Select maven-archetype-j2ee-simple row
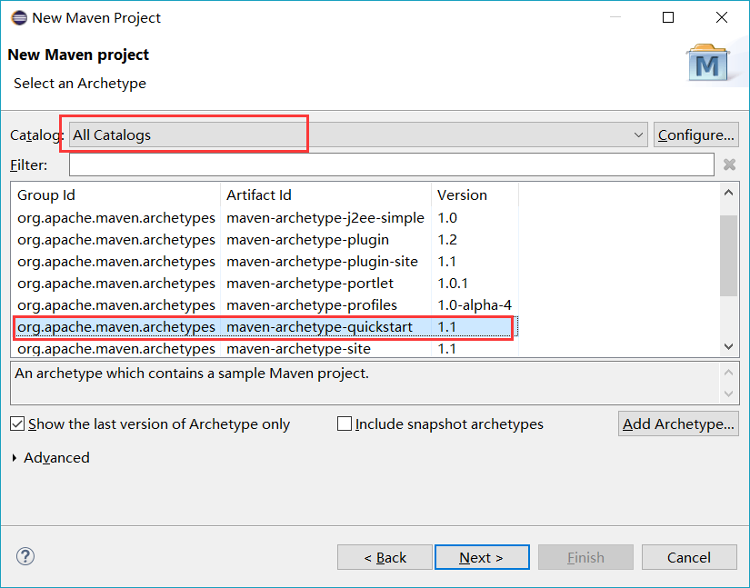Image resolution: width=750 pixels, height=588 pixels. point(265,218)
